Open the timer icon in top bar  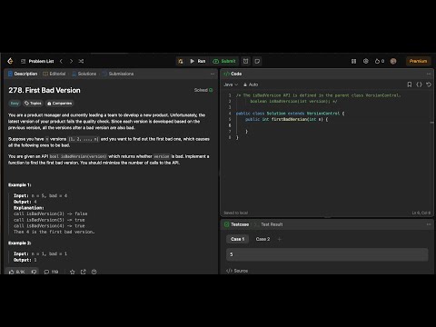coord(245,61)
